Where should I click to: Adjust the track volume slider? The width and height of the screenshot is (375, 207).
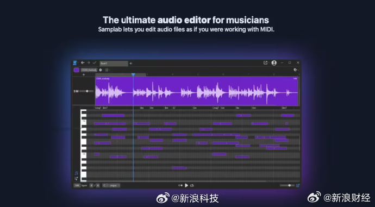click(x=86, y=91)
